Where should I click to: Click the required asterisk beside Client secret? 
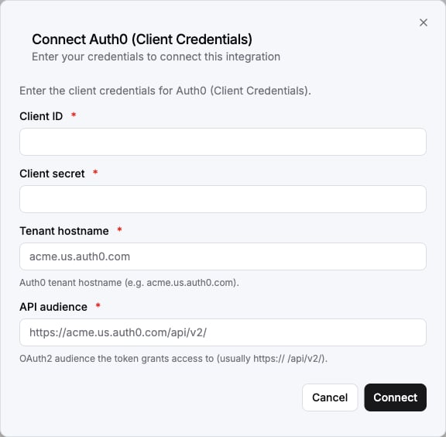click(x=95, y=172)
